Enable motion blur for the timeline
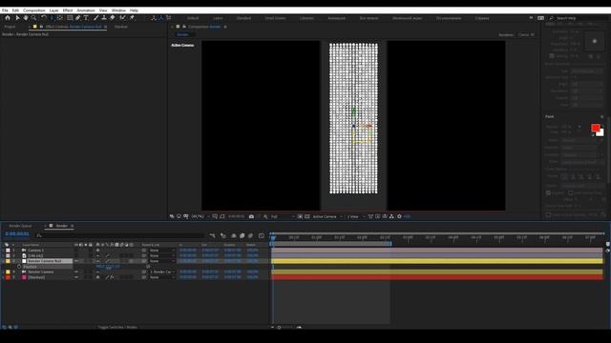 pyautogui.click(x=250, y=235)
